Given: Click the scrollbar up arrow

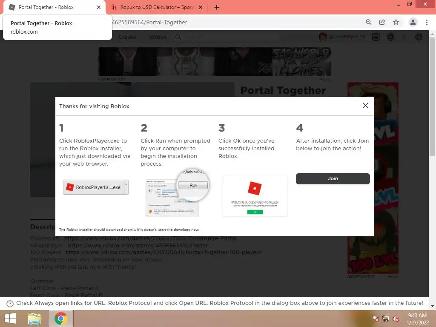Looking at the screenshot, I should pyautogui.click(x=432, y=34).
